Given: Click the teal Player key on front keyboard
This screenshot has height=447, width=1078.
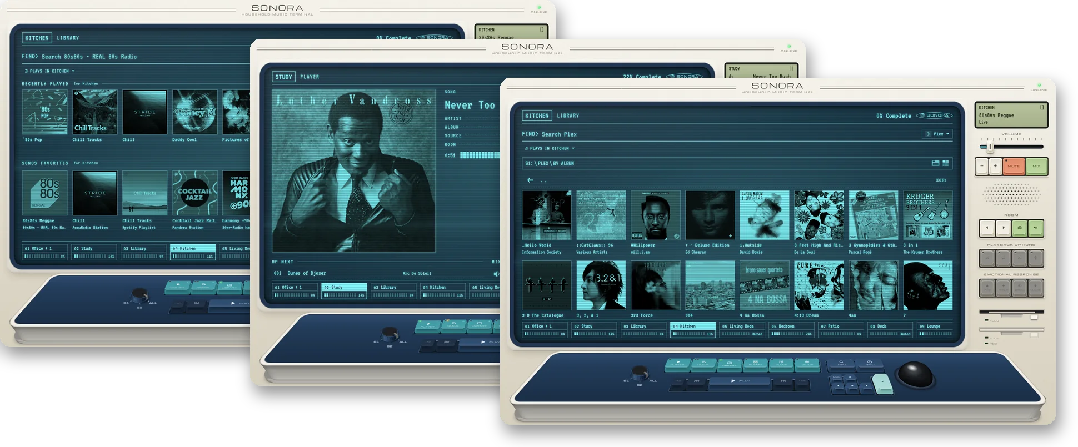Looking at the screenshot, I should coord(678,365).
